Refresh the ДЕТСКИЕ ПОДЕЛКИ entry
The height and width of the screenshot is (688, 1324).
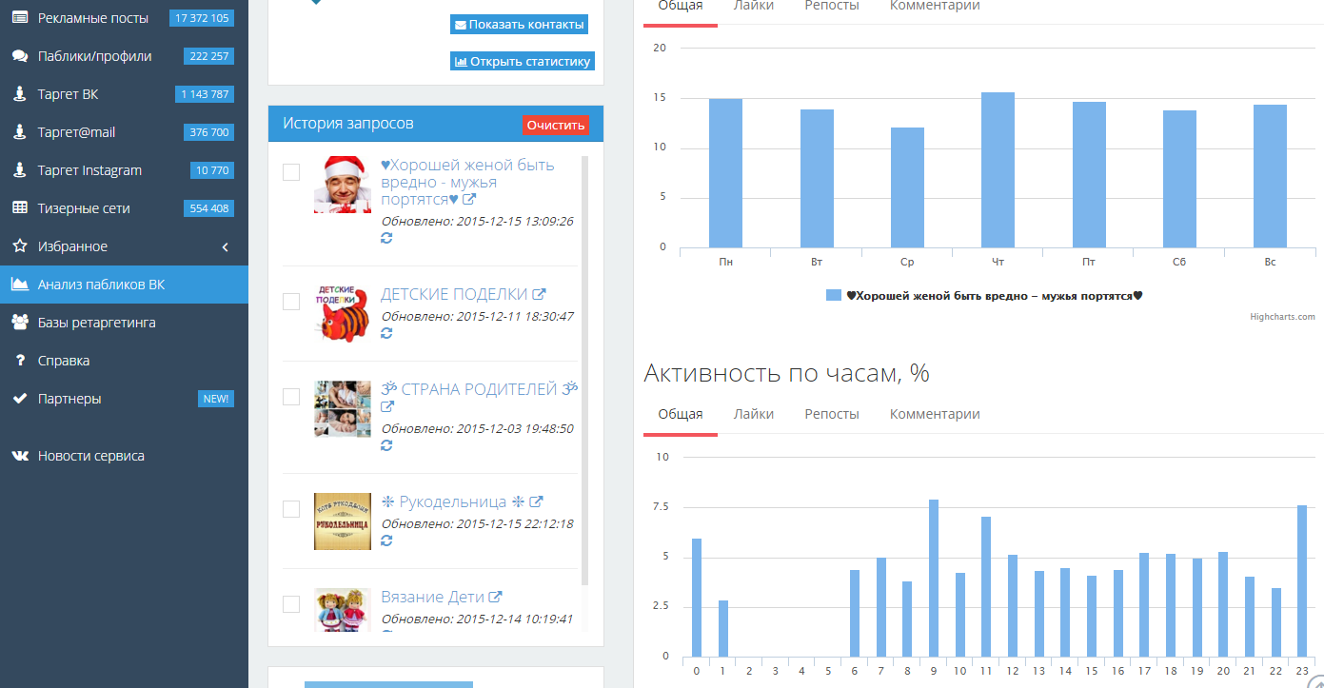coord(386,333)
